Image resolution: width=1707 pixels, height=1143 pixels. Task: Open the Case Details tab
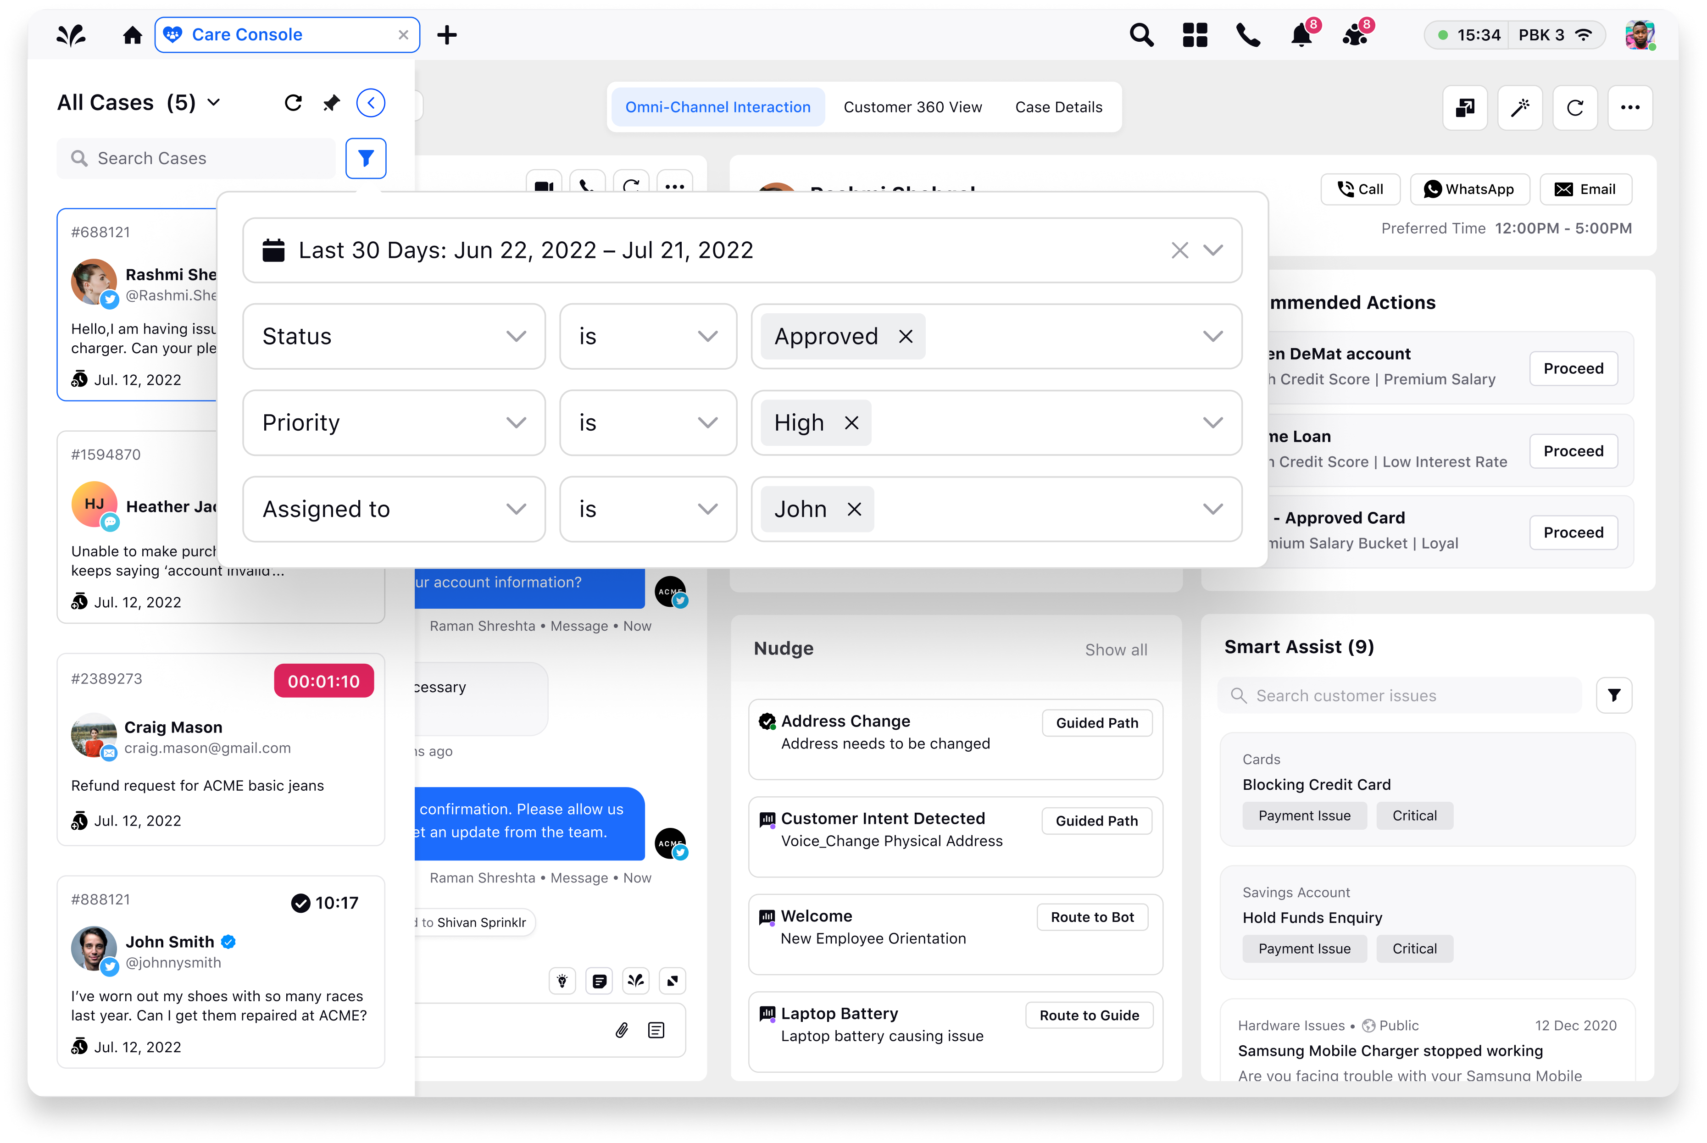pos(1058,107)
